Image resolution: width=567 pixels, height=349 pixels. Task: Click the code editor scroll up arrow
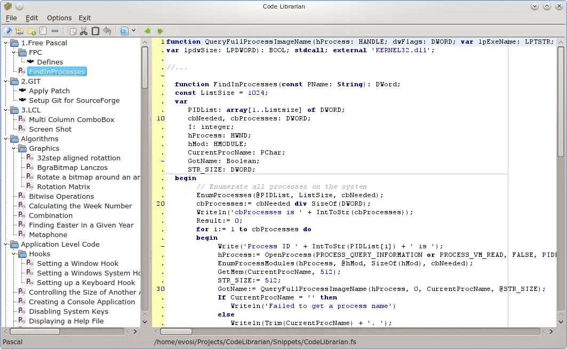[x=561, y=42]
